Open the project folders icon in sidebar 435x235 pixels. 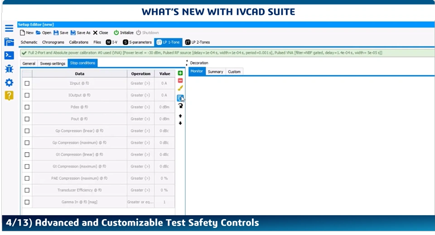[9, 42]
